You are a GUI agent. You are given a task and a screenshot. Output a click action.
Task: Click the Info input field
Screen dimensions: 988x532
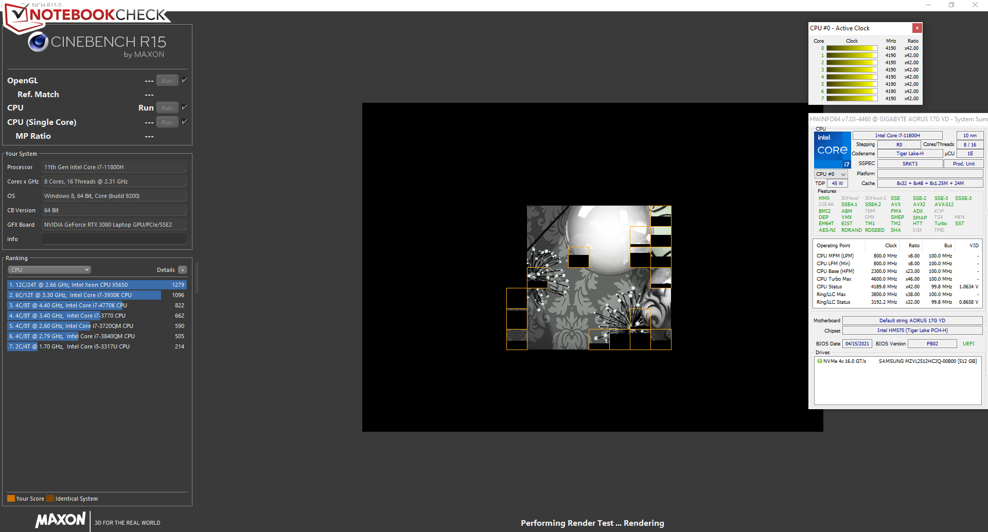point(114,239)
